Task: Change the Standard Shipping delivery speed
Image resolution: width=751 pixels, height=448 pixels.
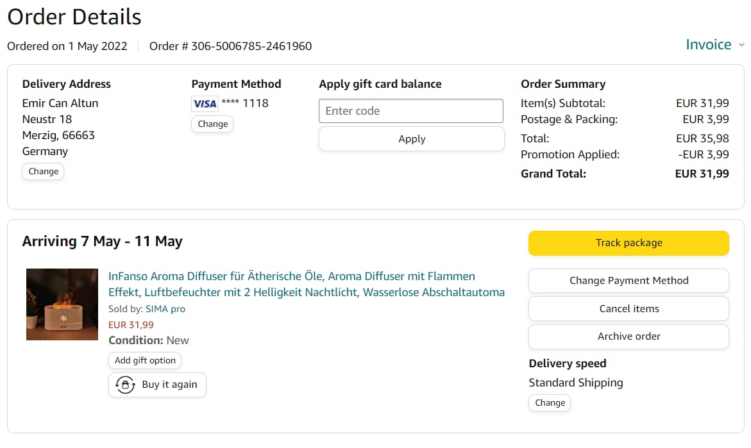Action: [550, 402]
